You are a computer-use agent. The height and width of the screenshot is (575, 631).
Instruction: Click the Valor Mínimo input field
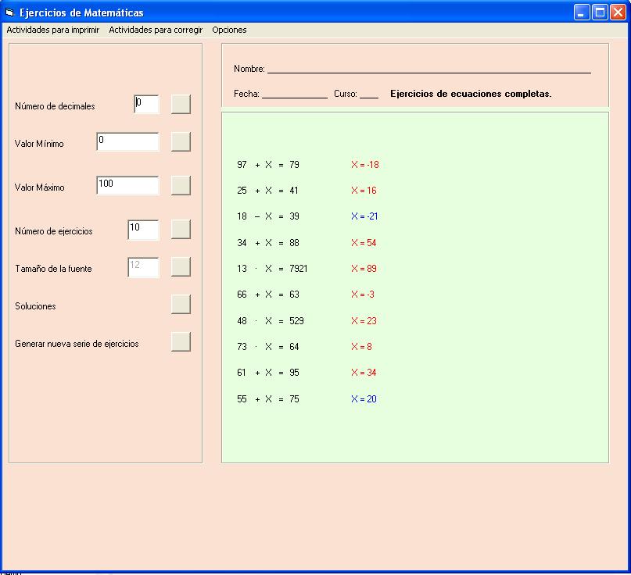pos(127,142)
